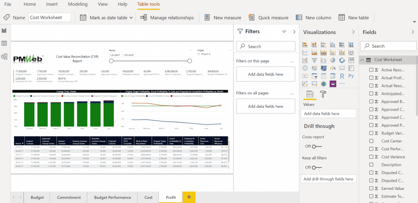Select the treemap visualization
This screenshot has height=203, width=418.
click(351, 60)
